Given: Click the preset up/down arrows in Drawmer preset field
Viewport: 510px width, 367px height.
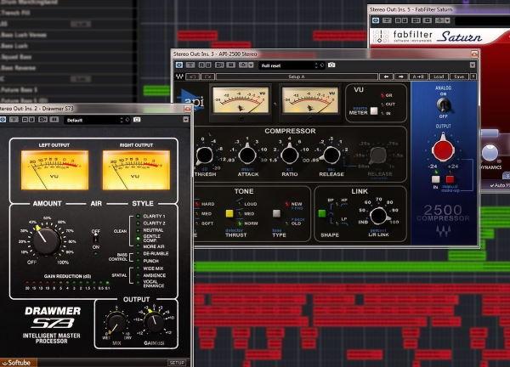Looking at the screenshot, I should [122, 120].
